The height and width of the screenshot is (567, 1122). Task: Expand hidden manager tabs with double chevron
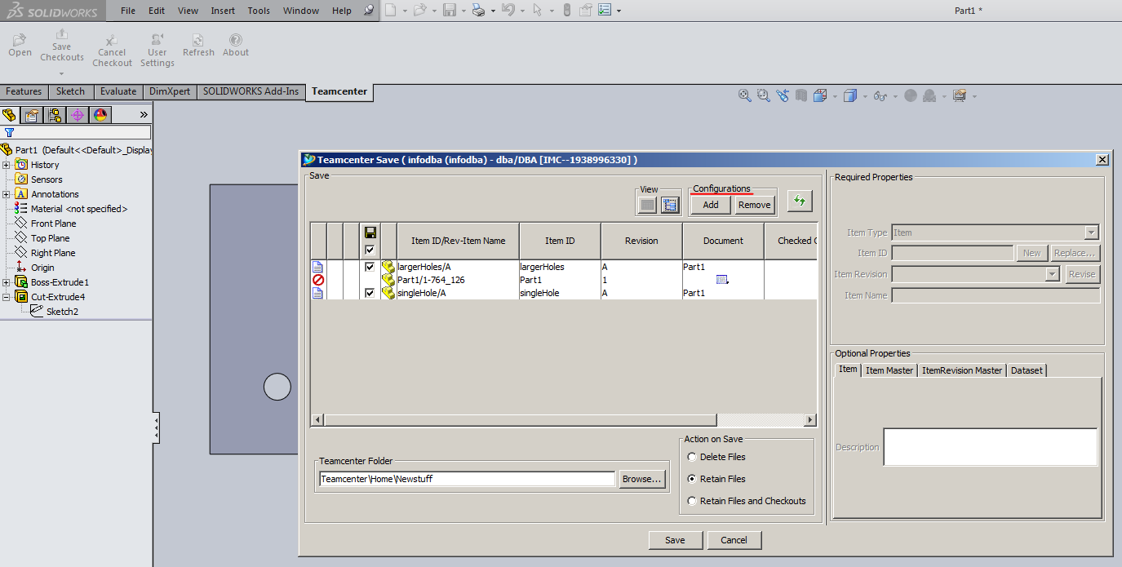click(x=144, y=115)
